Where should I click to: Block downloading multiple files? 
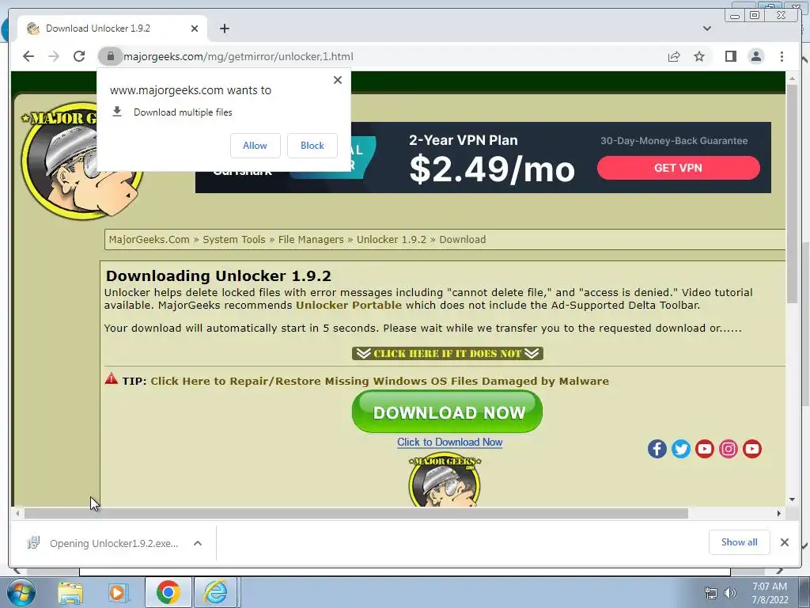(x=312, y=146)
